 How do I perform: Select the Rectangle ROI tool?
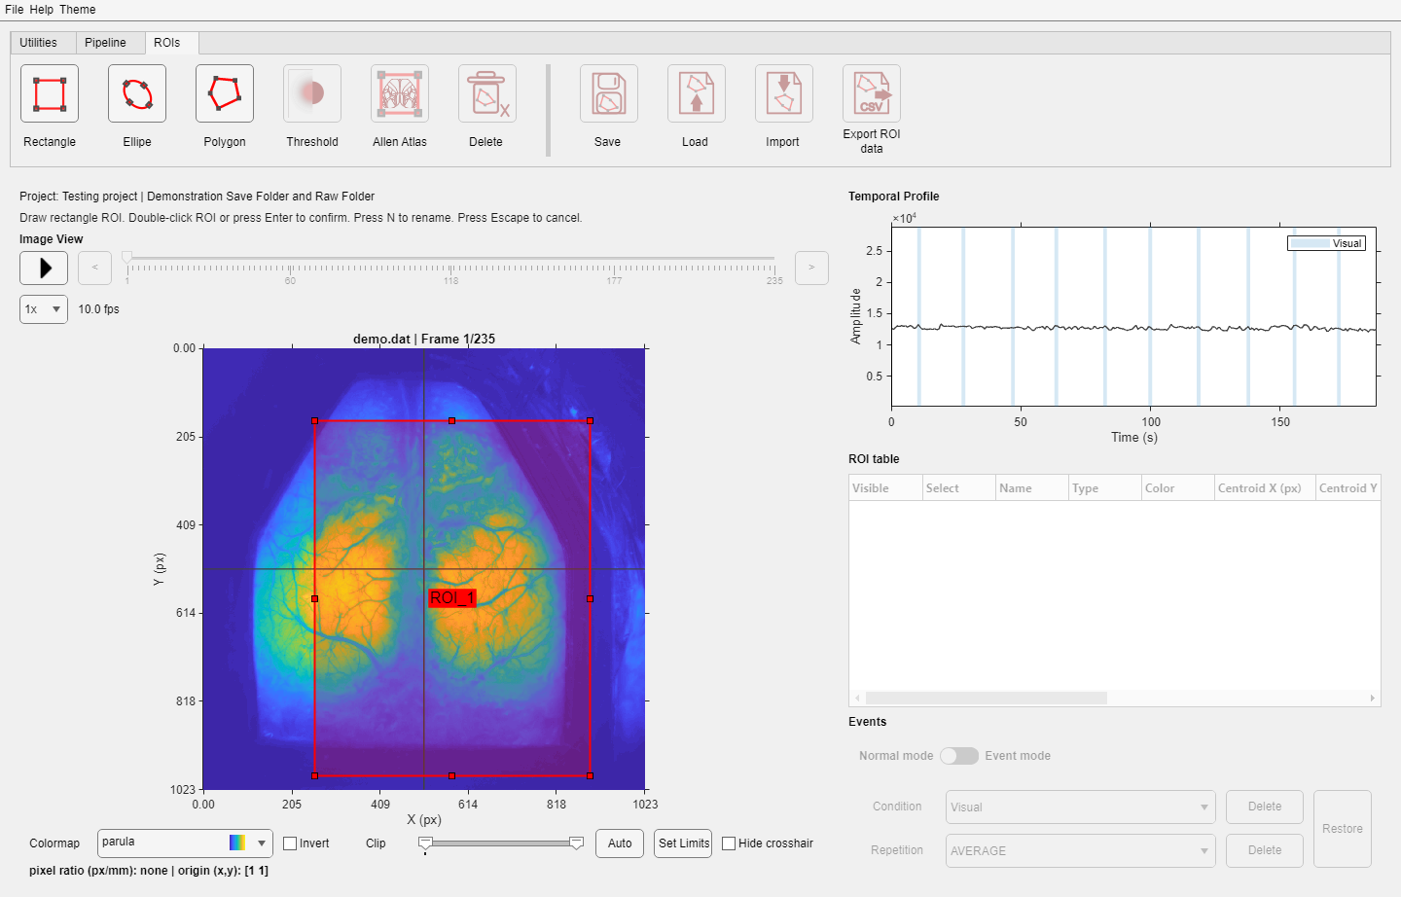50,93
